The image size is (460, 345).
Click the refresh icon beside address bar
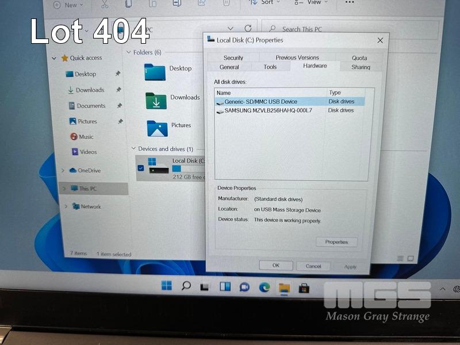click(248, 28)
